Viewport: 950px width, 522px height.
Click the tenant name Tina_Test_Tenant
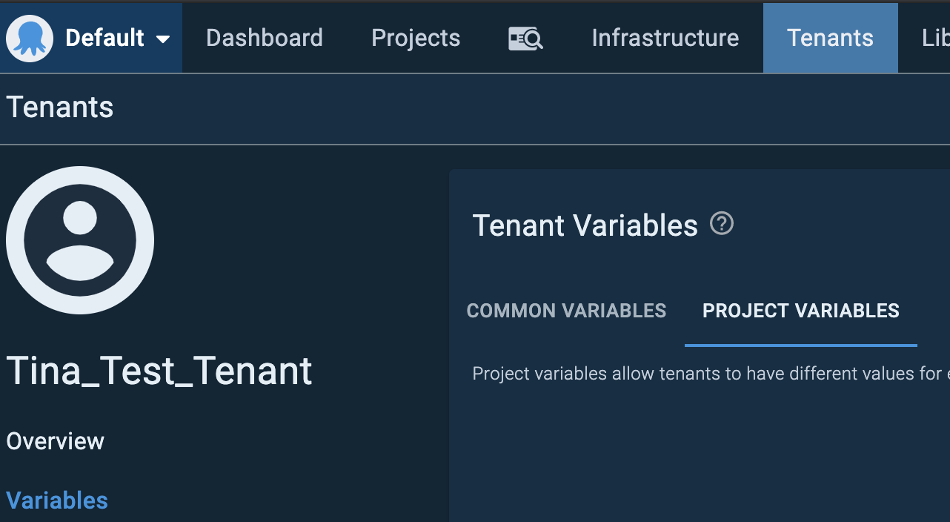point(159,371)
